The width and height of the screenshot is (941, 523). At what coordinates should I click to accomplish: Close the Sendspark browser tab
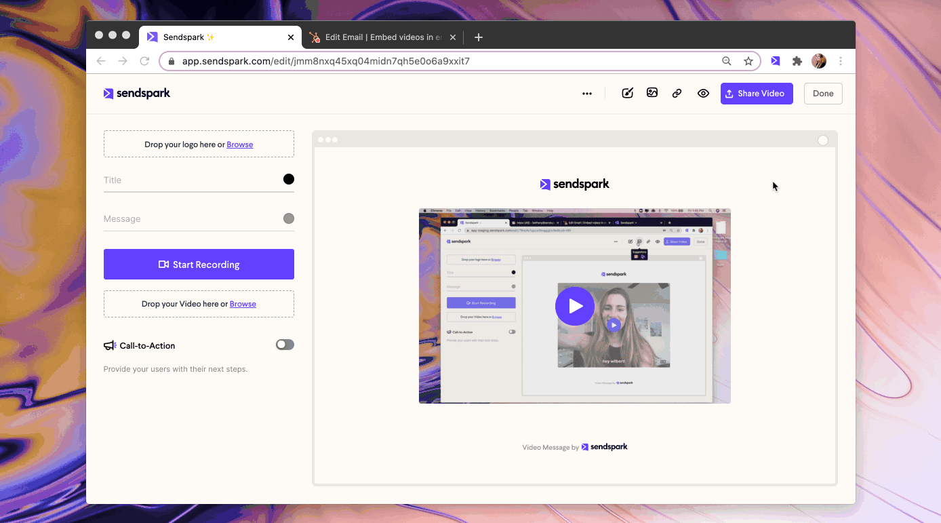pos(291,37)
